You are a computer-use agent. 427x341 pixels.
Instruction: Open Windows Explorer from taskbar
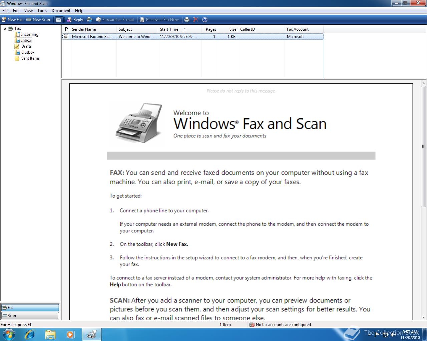(x=50, y=334)
